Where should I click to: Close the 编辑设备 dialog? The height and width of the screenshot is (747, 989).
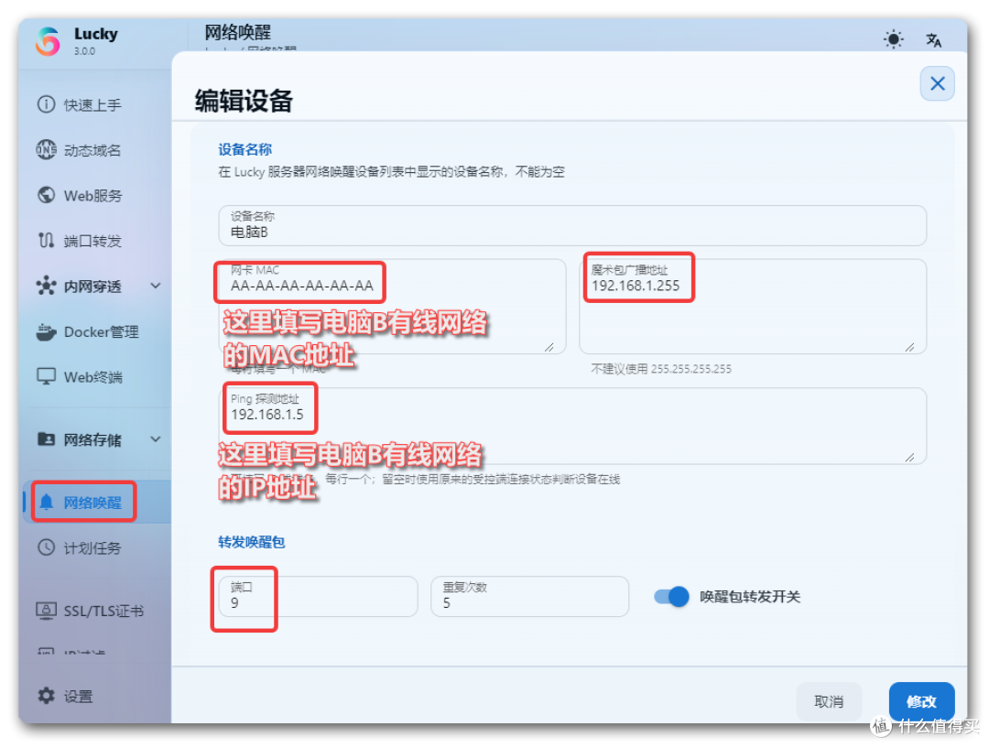pyautogui.click(x=938, y=83)
